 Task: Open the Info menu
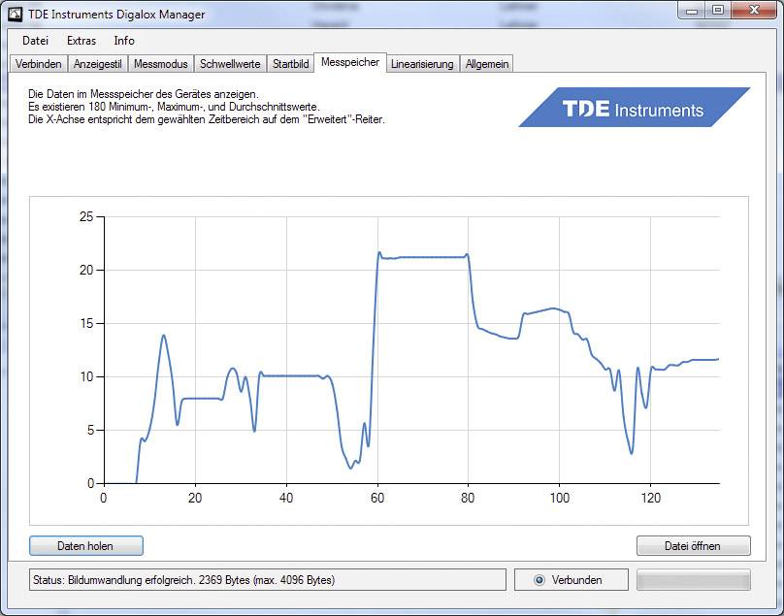coord(123,41)
